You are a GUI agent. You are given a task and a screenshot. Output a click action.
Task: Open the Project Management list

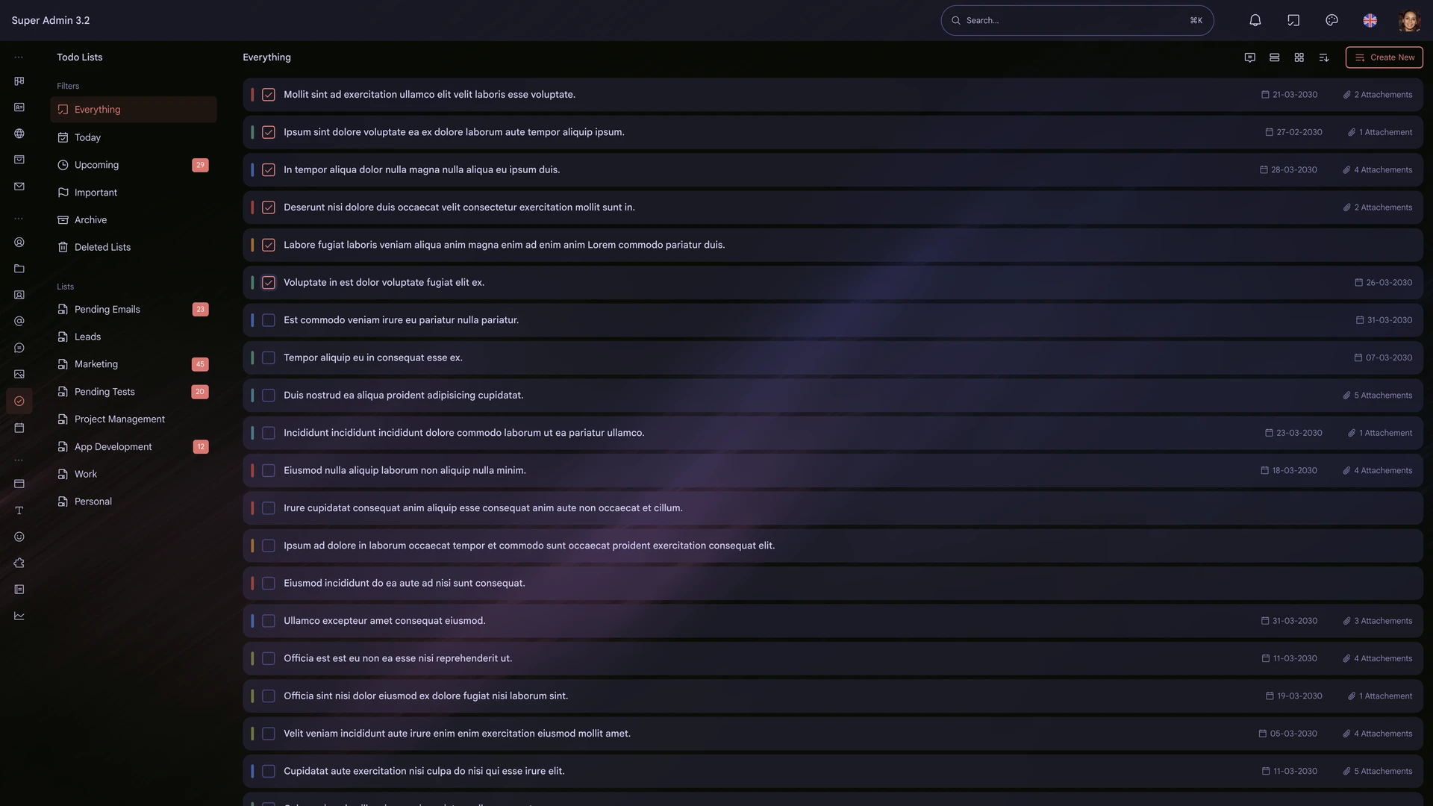pyautogui.click(x=134, y=419)
